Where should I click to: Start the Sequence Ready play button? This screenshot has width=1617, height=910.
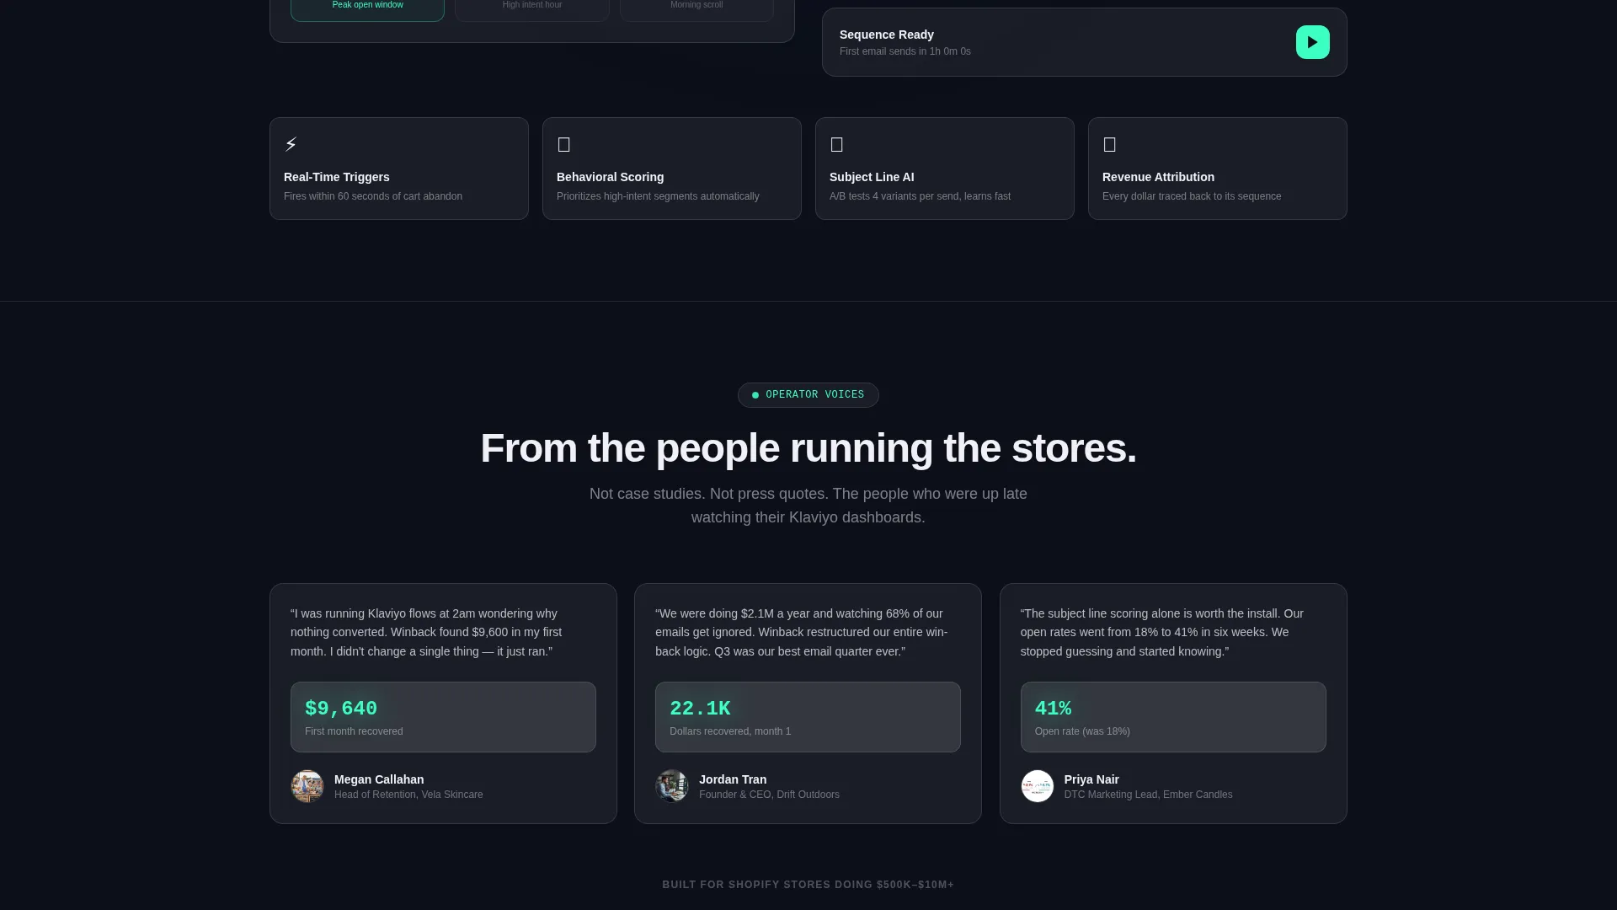pos(1312,42)
